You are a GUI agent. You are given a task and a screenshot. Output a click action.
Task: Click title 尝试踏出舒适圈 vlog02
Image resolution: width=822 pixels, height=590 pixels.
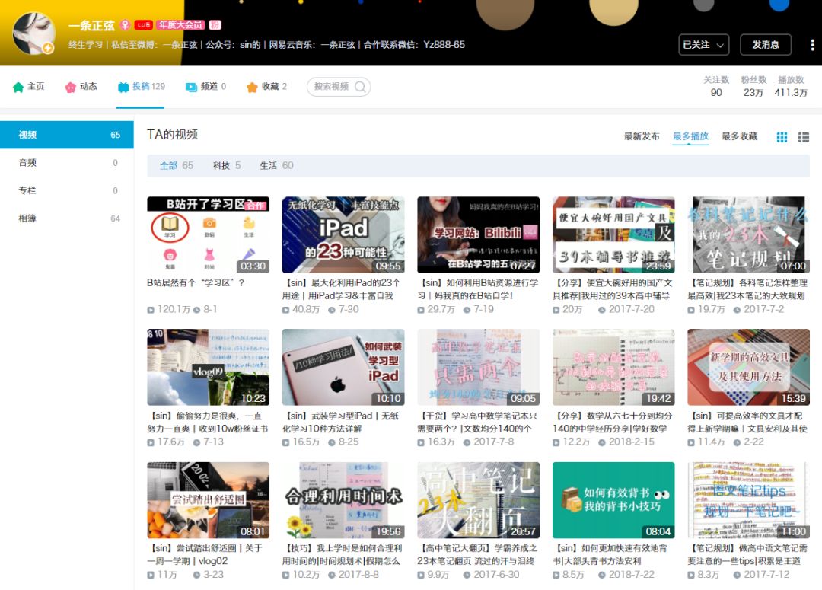click(205, 554)
